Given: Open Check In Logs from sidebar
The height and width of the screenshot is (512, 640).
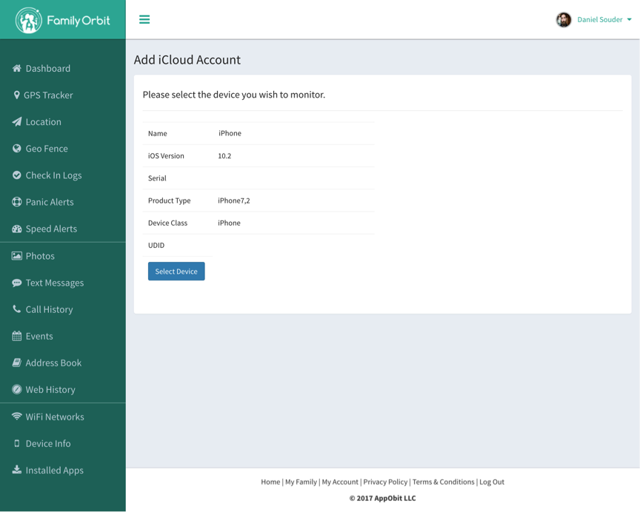Looking at the screenshot, I should 53,175.
